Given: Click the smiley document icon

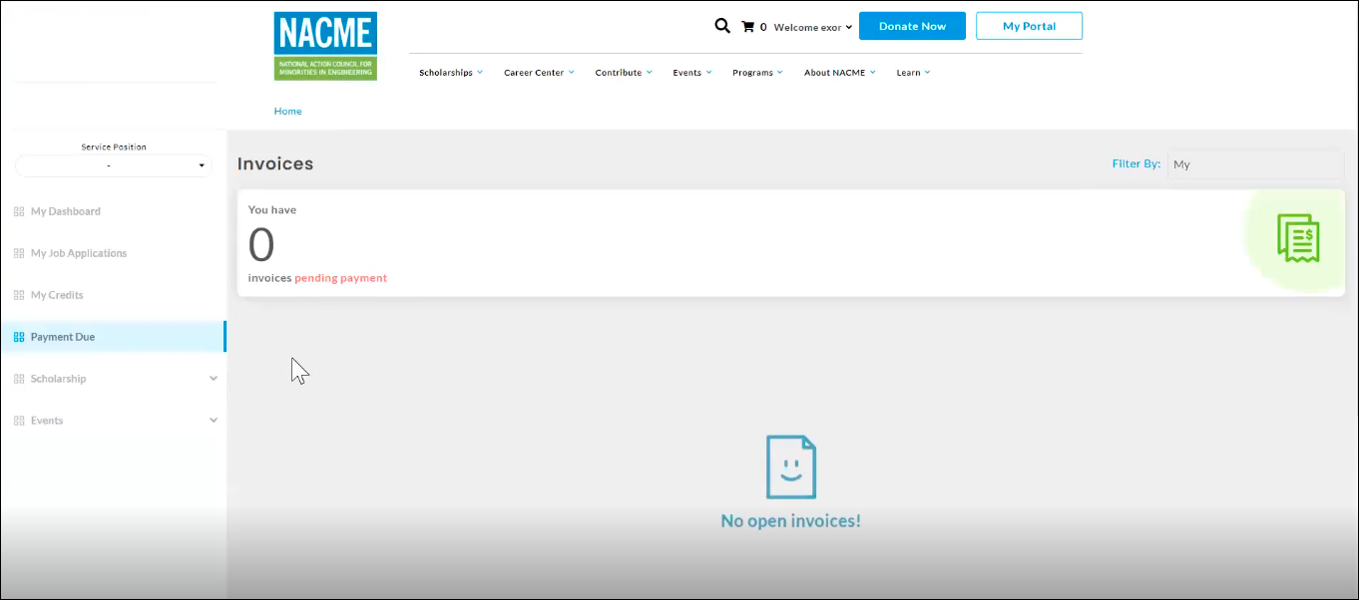Looking at the screenshot, I should pyautogui.click(x=790, y=467).
